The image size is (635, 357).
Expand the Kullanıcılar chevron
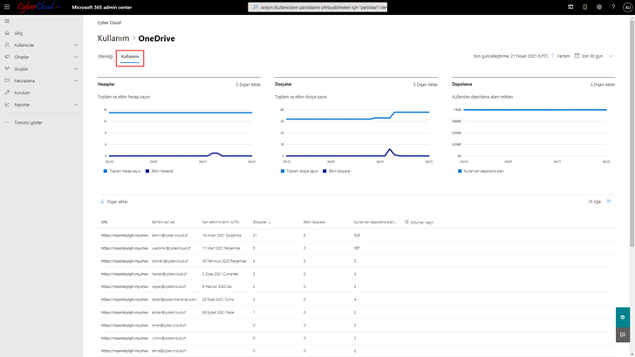[76, 45]
